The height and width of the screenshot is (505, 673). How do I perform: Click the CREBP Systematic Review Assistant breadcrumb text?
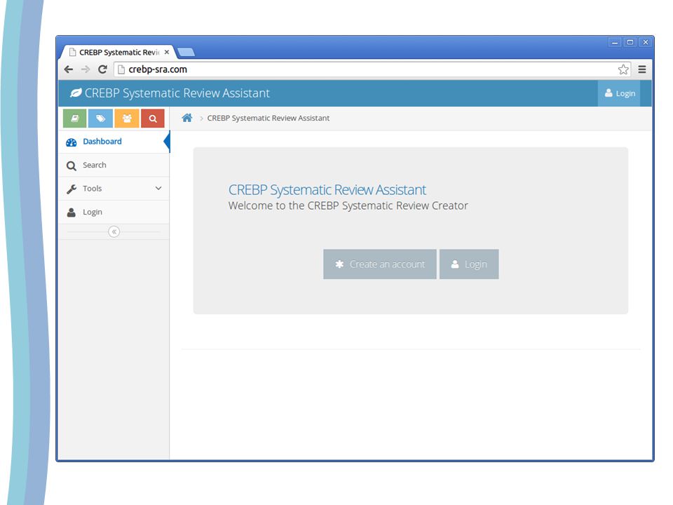[268, 118]
